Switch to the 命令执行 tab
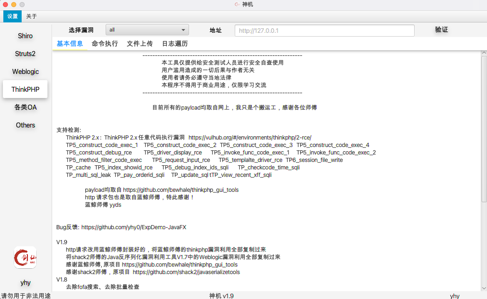Image resolution: width=487 pixels, height=299 pixels. point(105,44)
